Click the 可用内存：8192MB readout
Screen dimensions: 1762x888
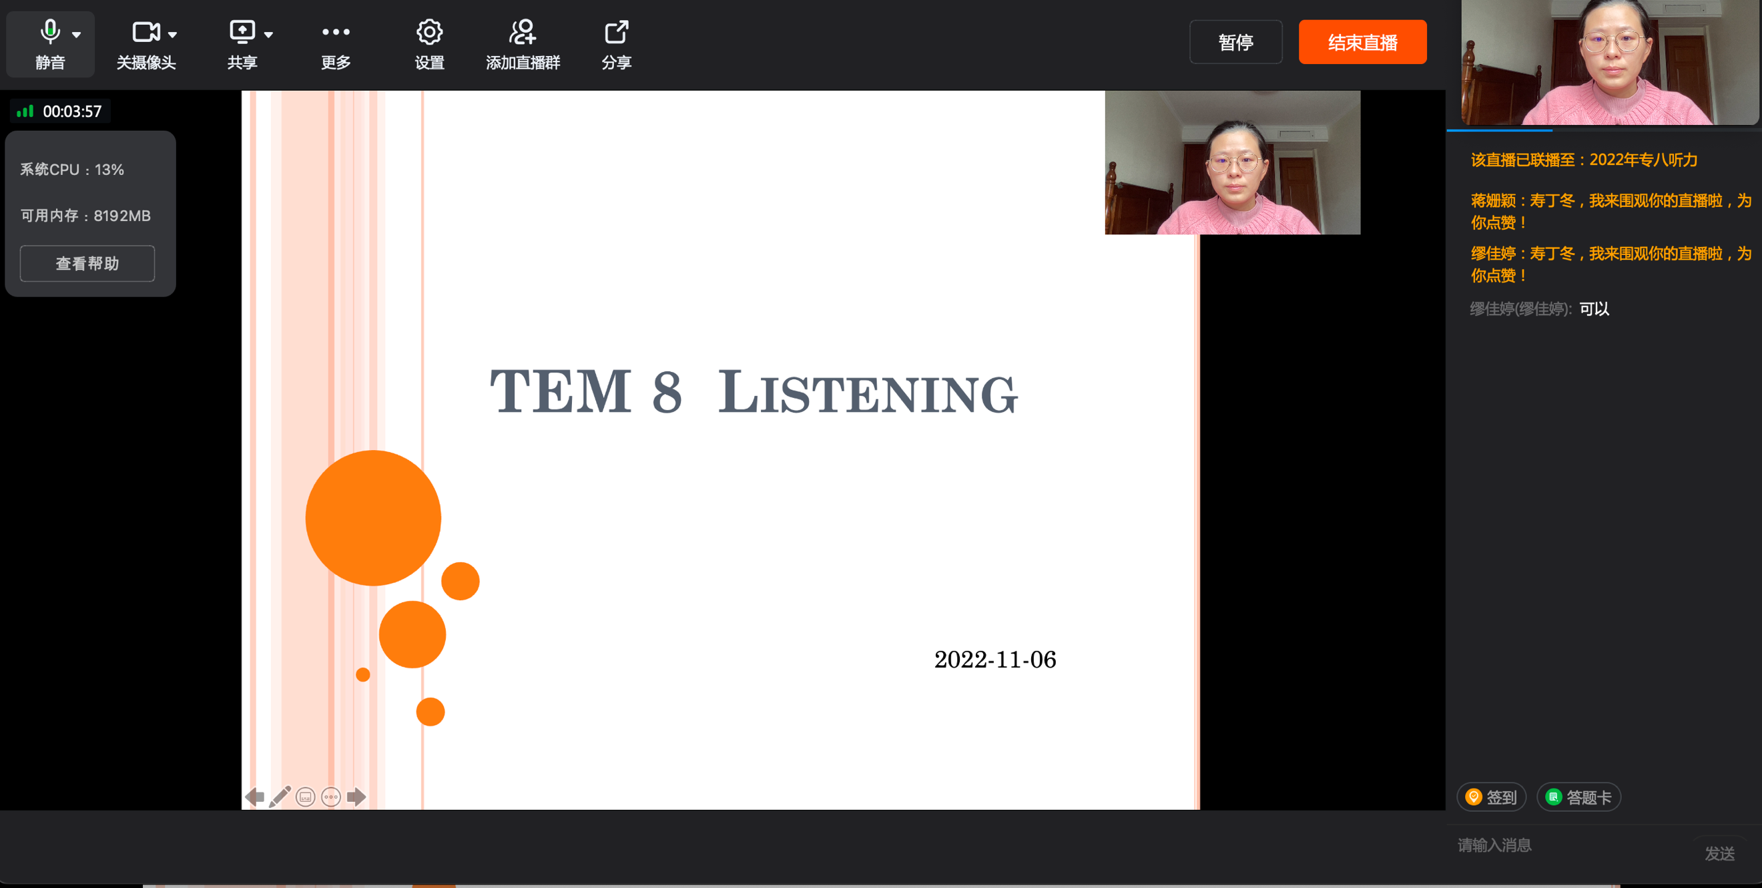[x=85, y=216]
